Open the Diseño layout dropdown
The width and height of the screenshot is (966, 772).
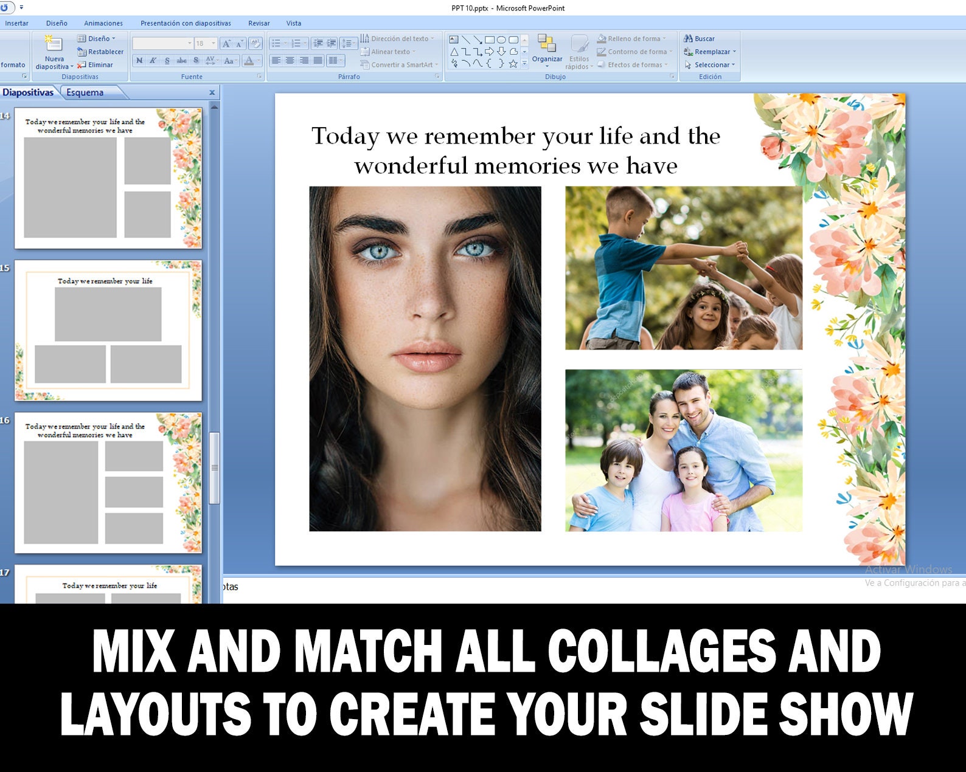[97, 38]
